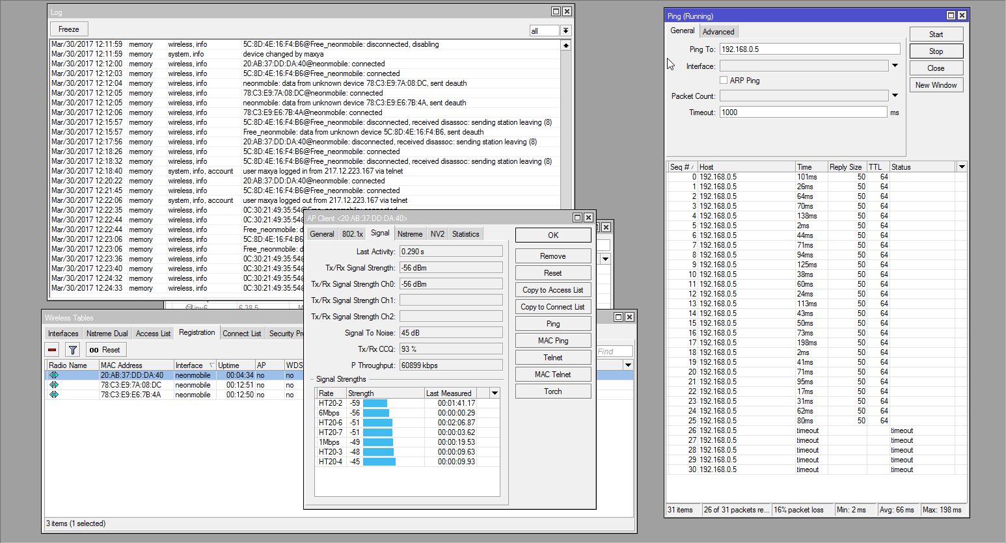Close the AP Client window
This screenshot has height=543, width=1006.
coord(588,218)
